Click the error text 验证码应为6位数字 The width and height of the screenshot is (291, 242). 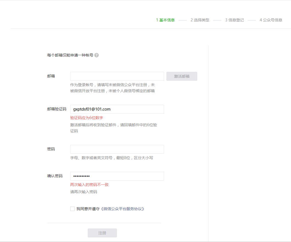click(86, 118)
